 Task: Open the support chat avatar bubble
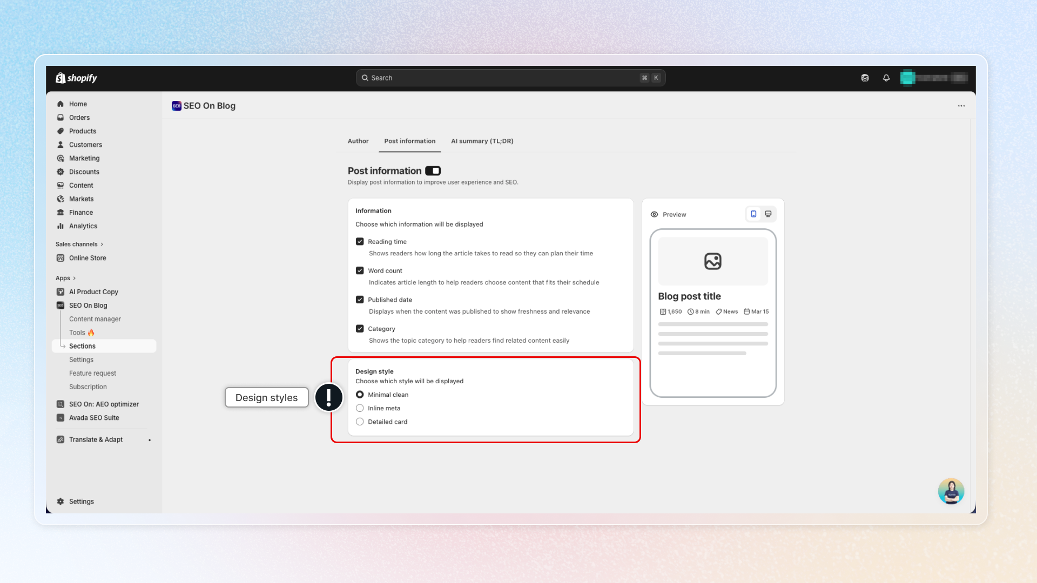coord(951,491)
